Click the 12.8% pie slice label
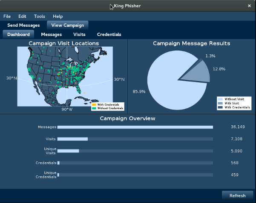 click(x=219, y=69)
